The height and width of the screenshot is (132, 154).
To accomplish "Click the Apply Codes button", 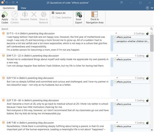I will 5,18.
